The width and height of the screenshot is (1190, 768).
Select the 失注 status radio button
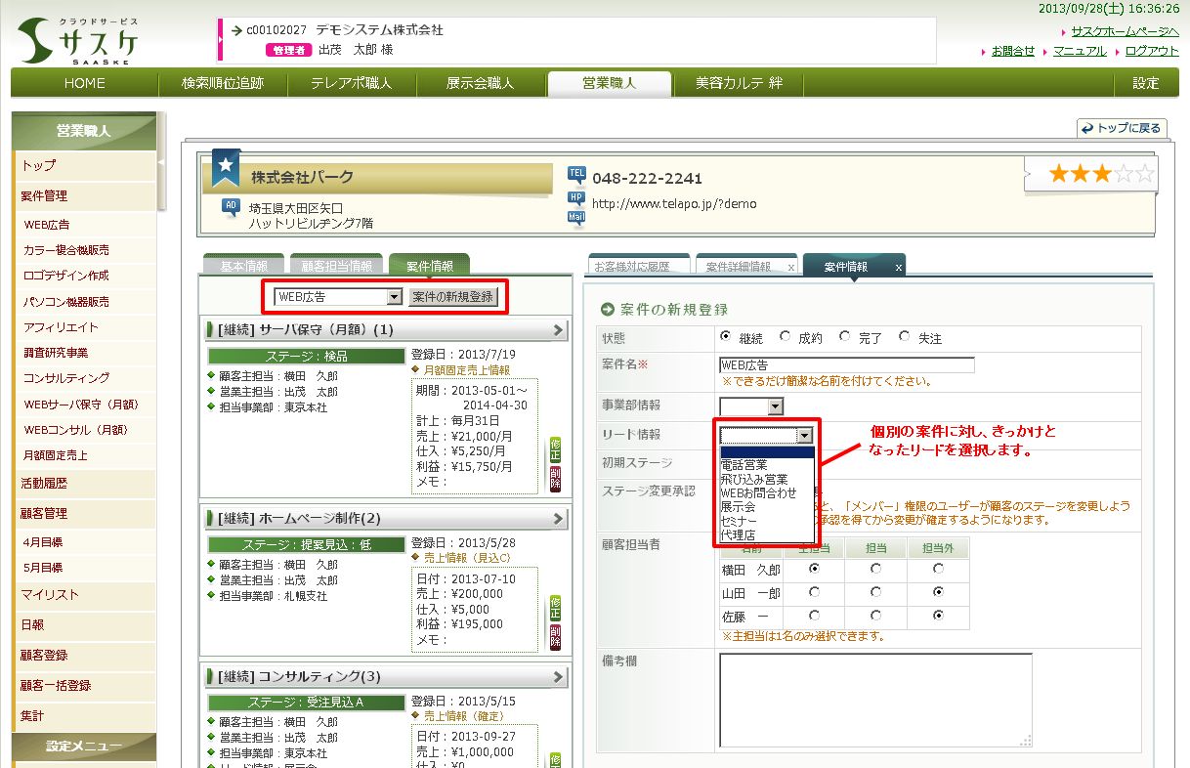tap(905, 337)
